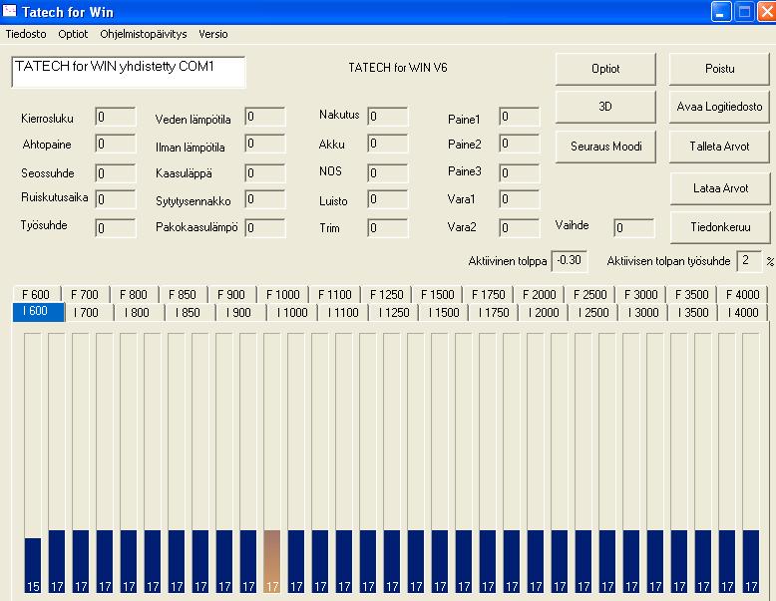The height and width of the screenshot is (601, 776).
Task: Open the I 2000 tab
Action: coord(544,313)
